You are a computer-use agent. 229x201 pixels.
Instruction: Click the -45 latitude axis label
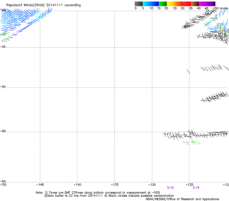click(3, 47)
